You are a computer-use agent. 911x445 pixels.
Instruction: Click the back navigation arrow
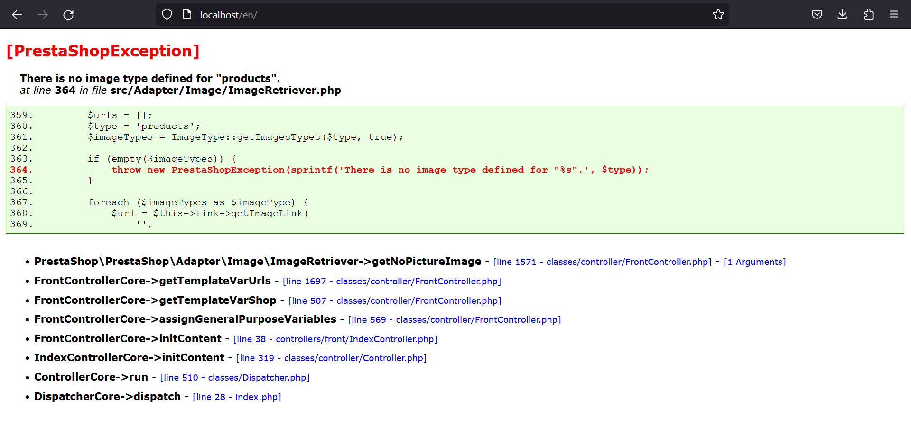(x=17, y=15)
